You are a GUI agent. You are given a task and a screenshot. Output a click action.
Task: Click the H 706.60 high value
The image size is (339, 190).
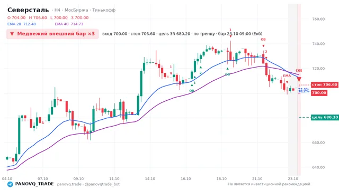click(38, 17)
